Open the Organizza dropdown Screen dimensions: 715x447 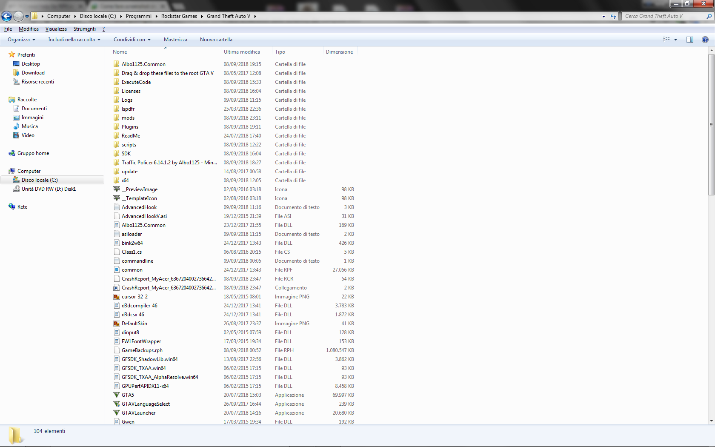[x=21, y=40]
